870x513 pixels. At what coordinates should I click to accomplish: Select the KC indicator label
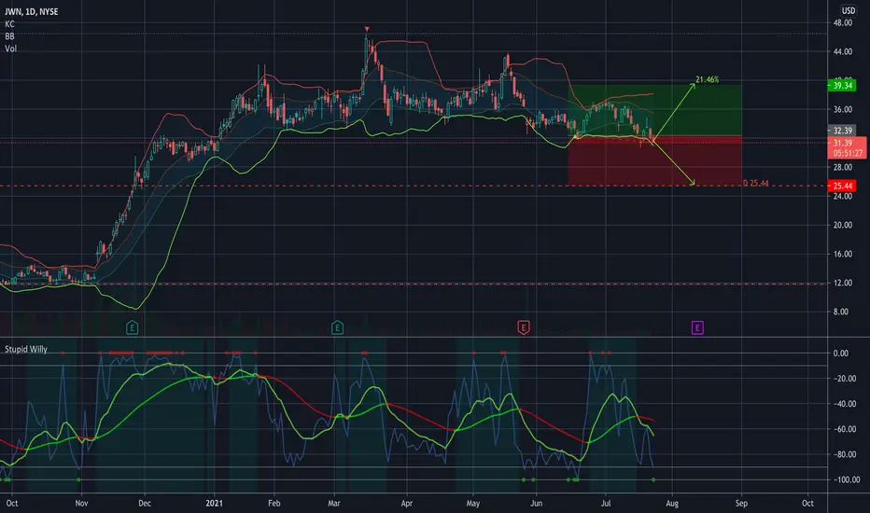point(9,24)
